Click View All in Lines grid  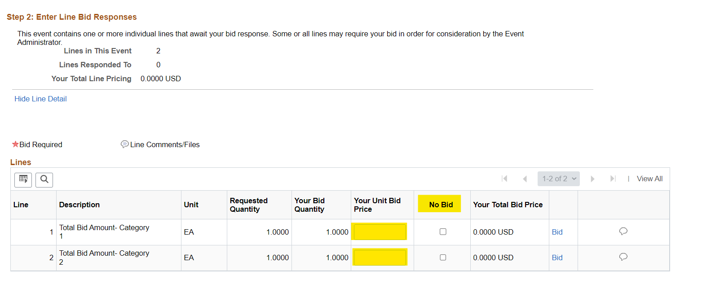tap(649, 179)
